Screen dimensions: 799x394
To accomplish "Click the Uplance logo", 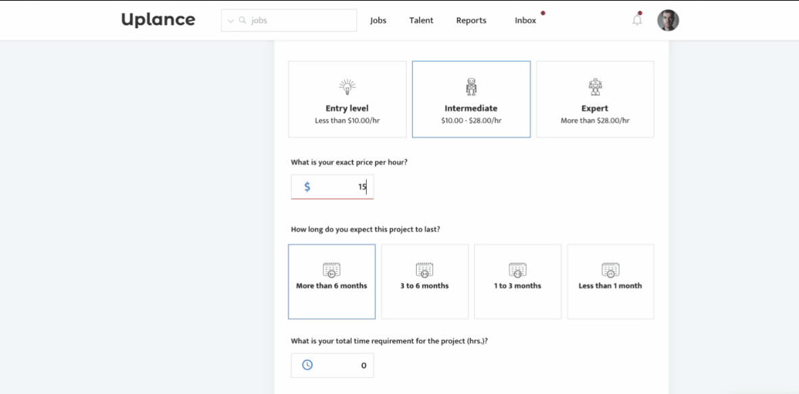I will [x=158, y=20].
